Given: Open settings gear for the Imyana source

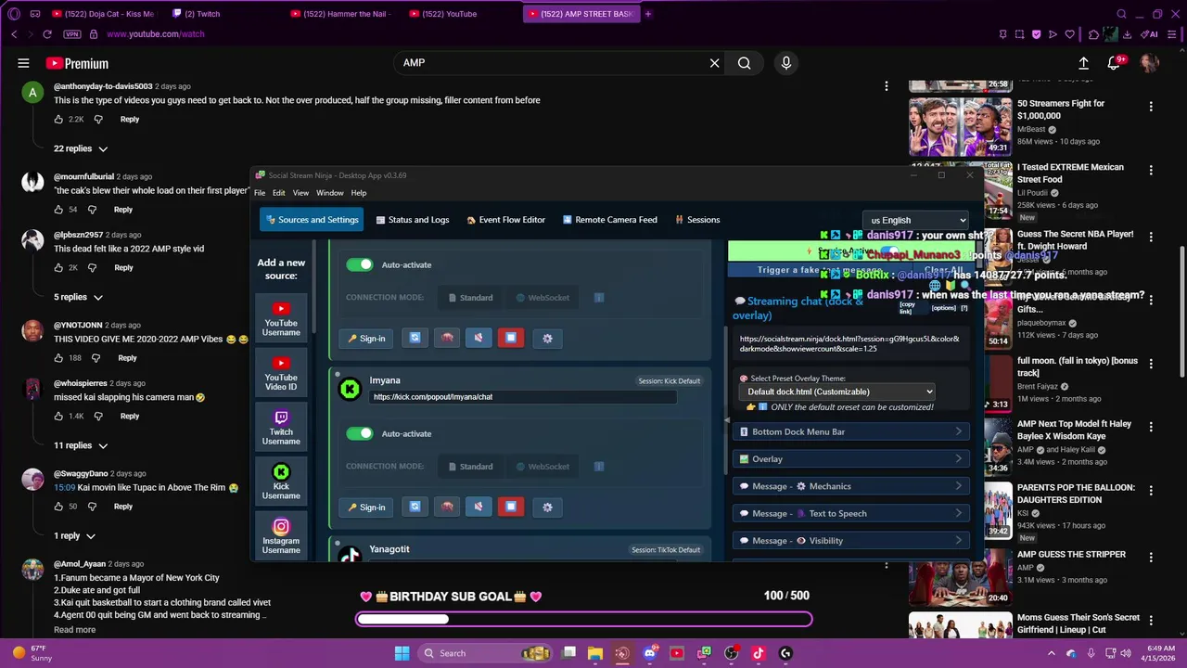Looking at the screenshot, I should (x=547, y=507).
